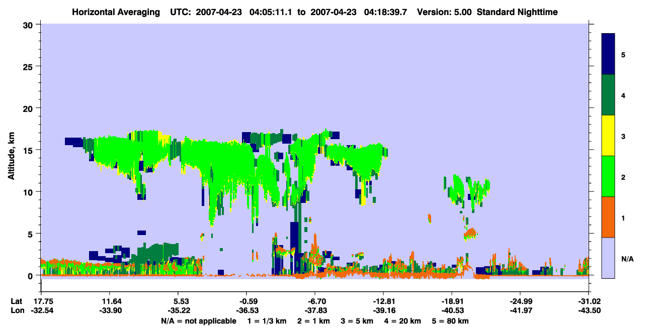654x335 pixels.
Task: Click longitude value -40.53
Action: (x=452, y=310)
